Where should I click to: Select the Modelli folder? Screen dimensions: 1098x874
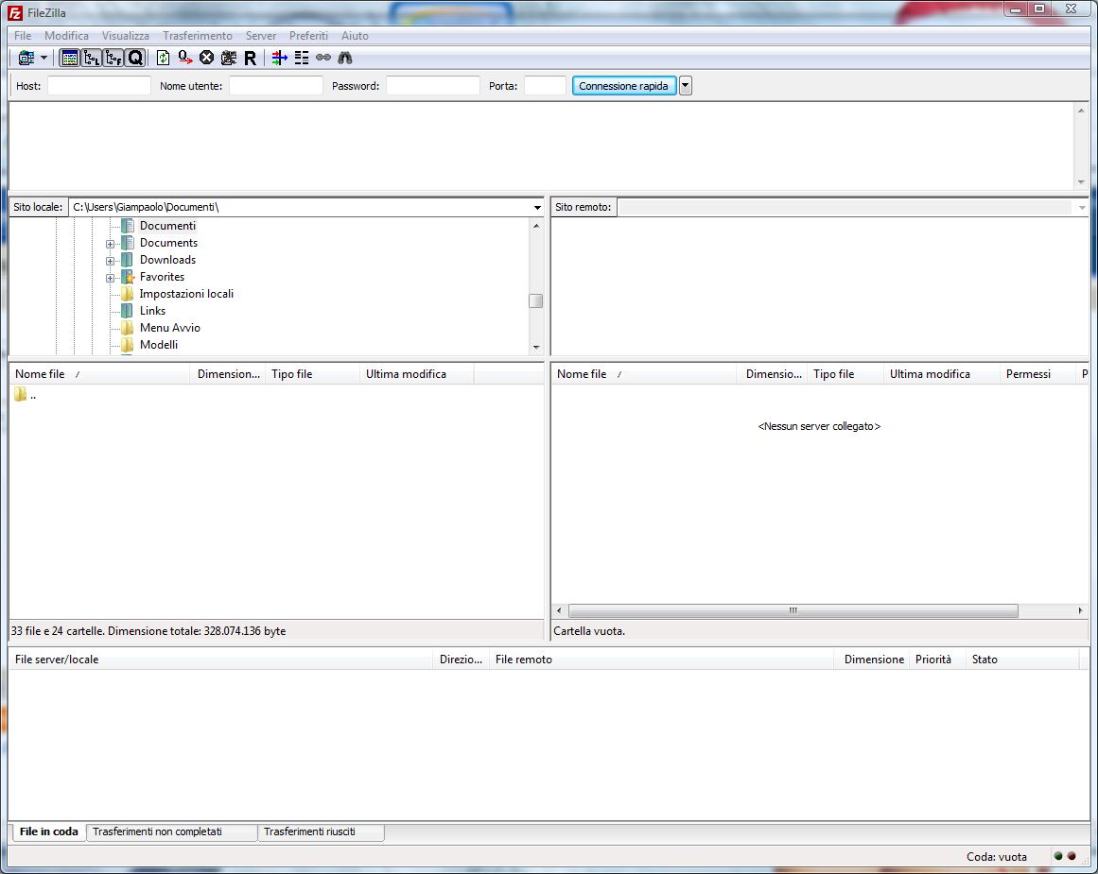click(159, 345)
